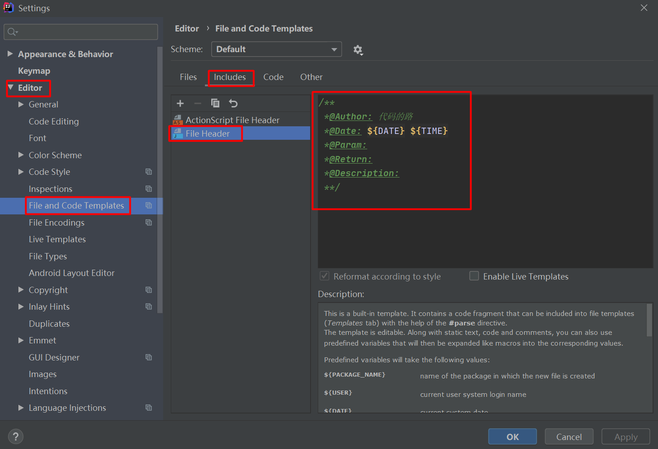Click the Editor breadcrumb link
This screenshot has width=658, height=449.
tap(187, 29)
